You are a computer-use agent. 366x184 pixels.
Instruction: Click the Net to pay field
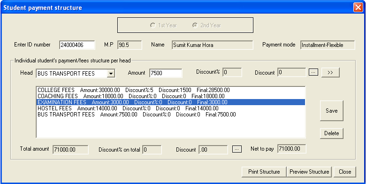pyautogui.click(x=291, y=149)
